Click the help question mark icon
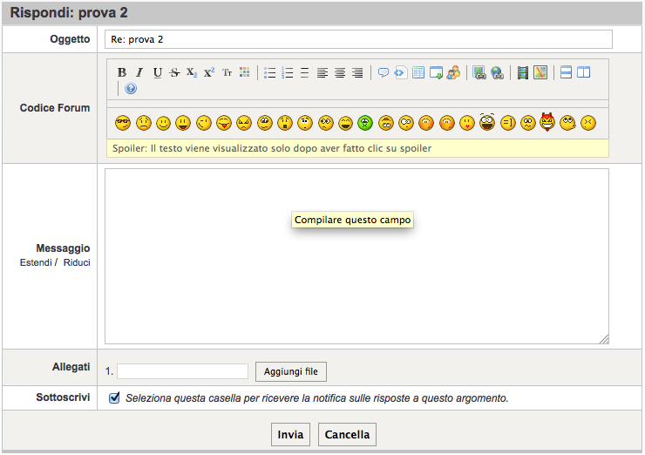This screenshot has width=645, height=455. click(131, 89)
